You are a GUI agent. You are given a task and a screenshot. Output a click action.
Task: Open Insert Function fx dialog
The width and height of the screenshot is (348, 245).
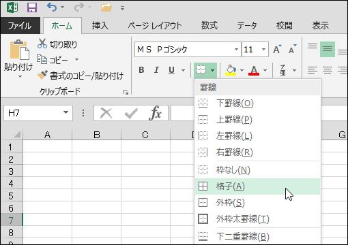tap(156, 113)
